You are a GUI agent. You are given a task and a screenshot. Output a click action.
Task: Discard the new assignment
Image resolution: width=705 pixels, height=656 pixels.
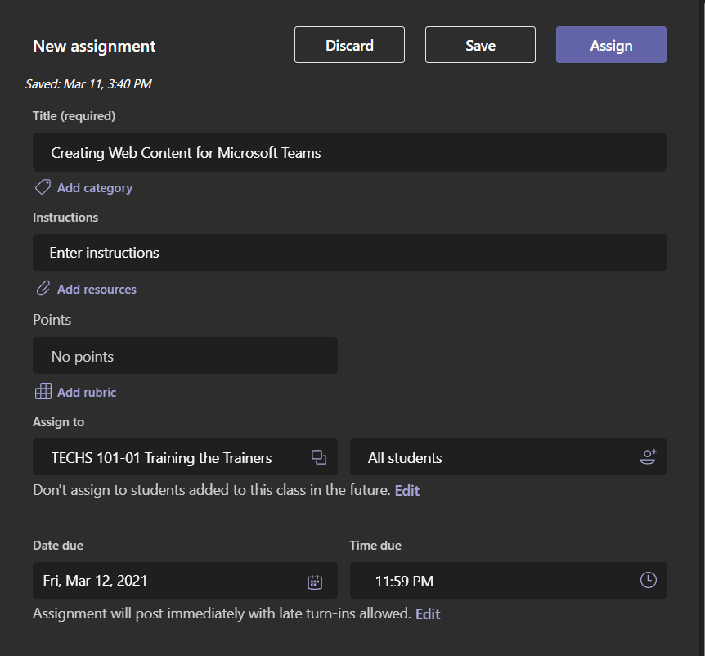point(349,44)
